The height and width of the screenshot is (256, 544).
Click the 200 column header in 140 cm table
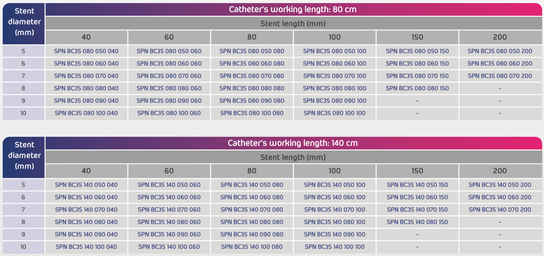point(500,171)
